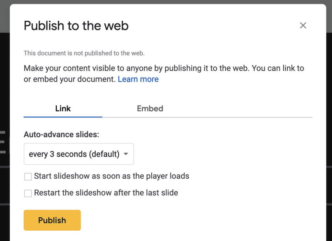Click the 'Auto-advance slides:' label
The image size is (332, 241).
click(x=61, y=134)
